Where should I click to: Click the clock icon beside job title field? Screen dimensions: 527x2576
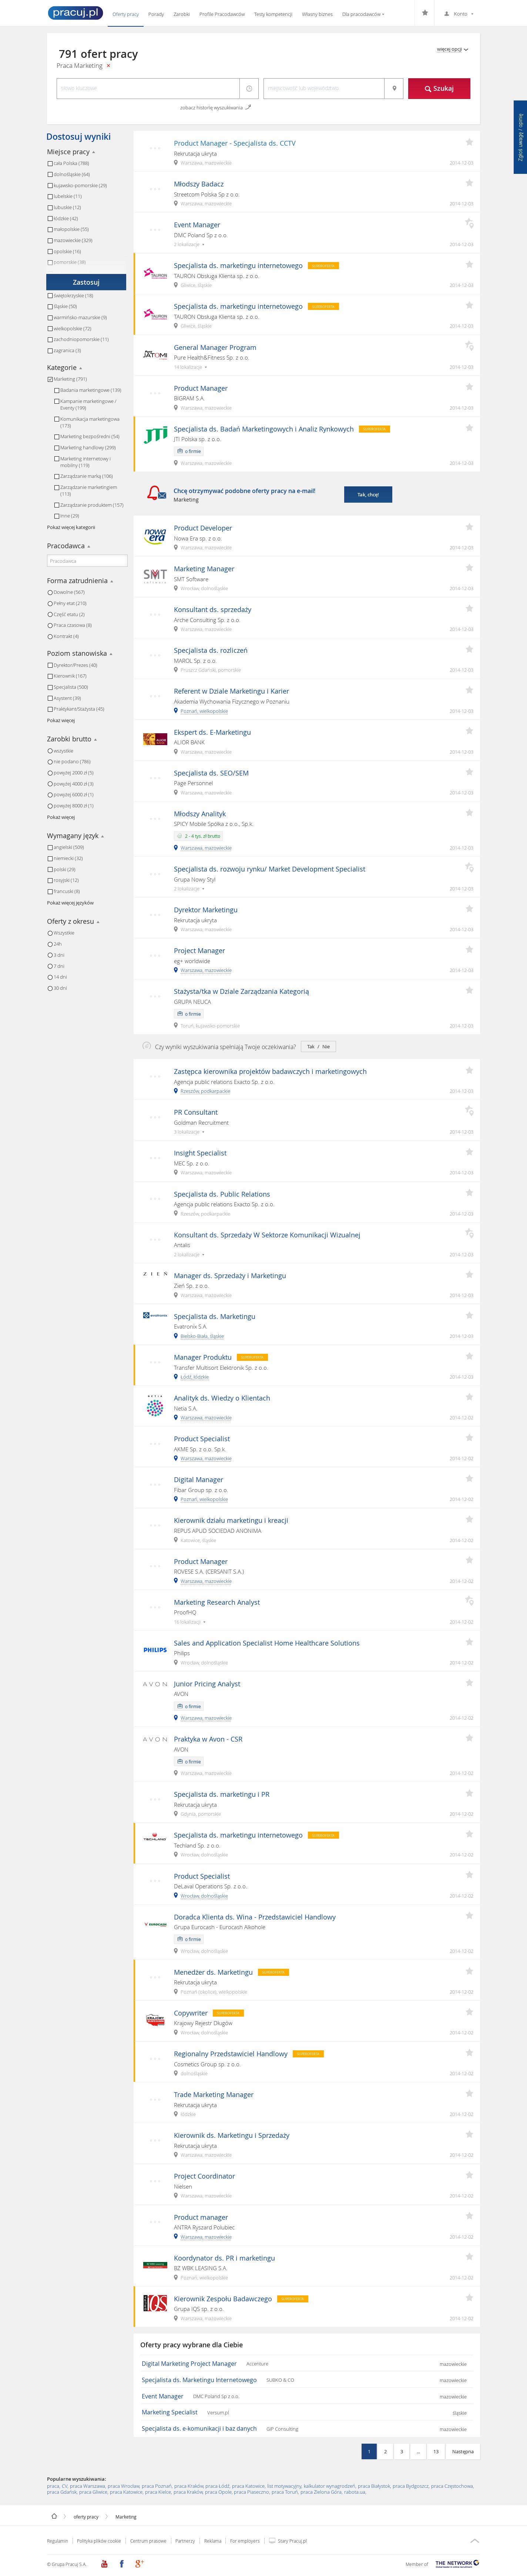click(x=249, y=88)
